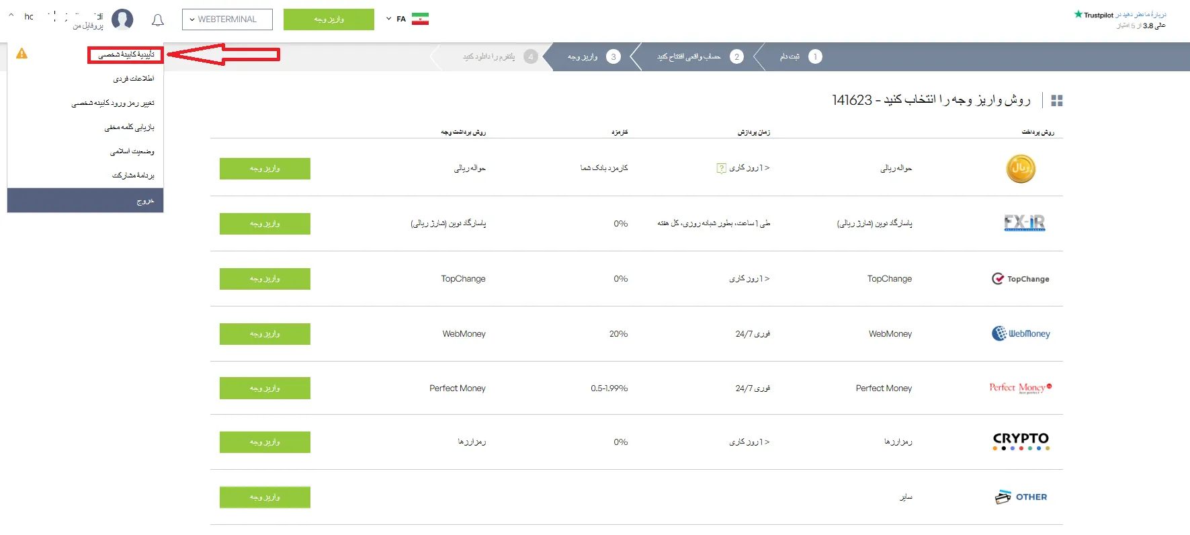Screen dimensions: 1190x535
Task: Click step circle number 4
Action: tap(531, 57)
